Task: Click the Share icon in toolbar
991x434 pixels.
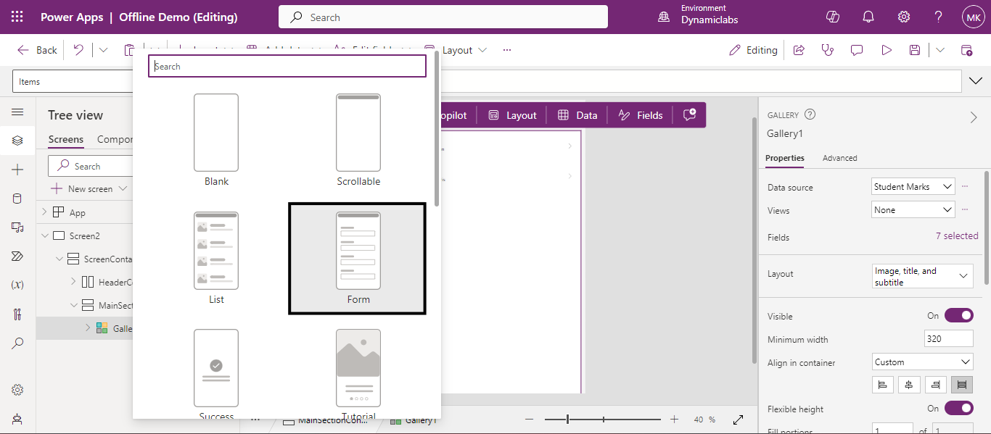Action: coord(799,50)
